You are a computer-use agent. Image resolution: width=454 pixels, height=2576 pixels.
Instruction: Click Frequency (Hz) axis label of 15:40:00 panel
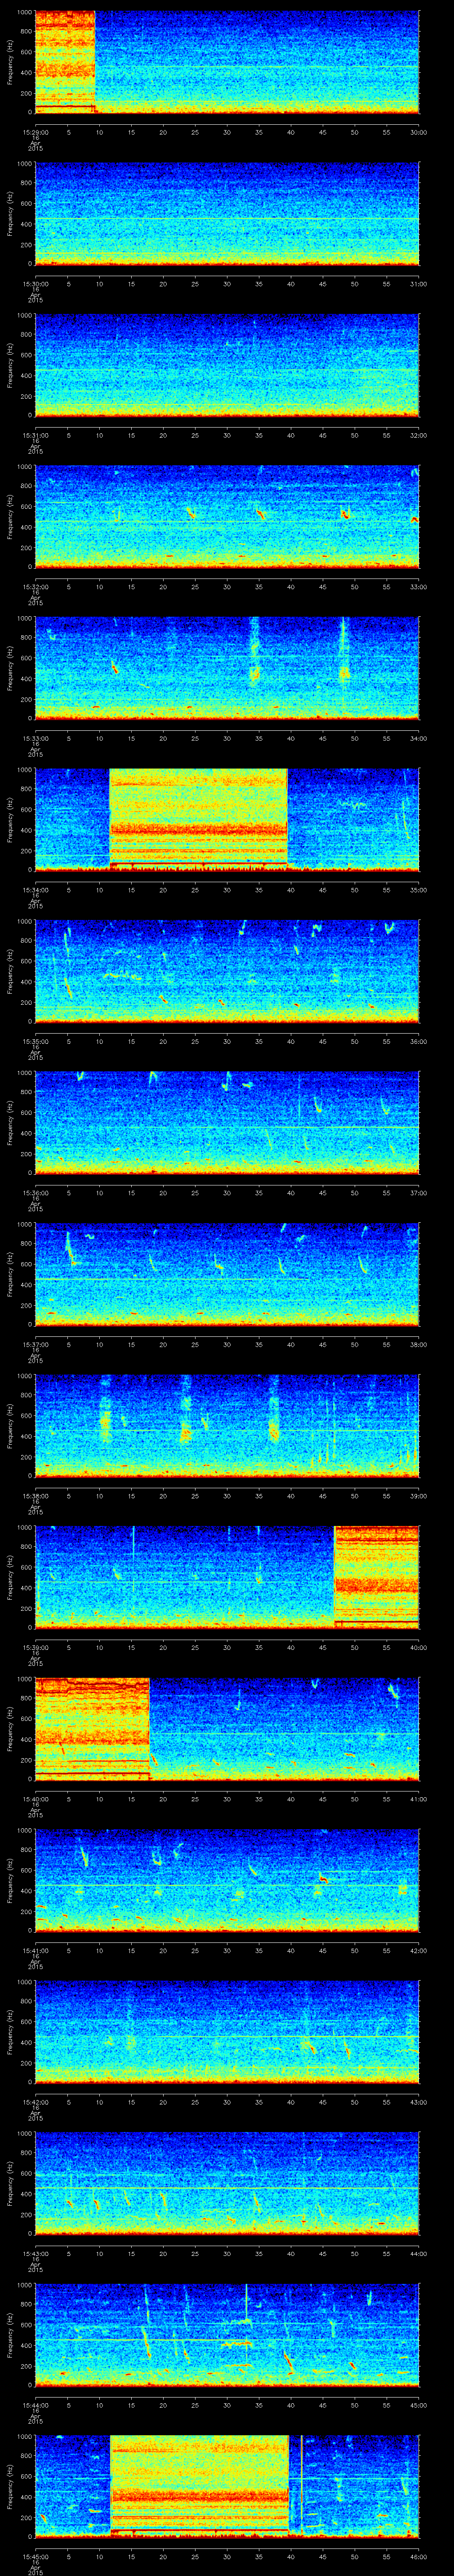pos(10,1729)
